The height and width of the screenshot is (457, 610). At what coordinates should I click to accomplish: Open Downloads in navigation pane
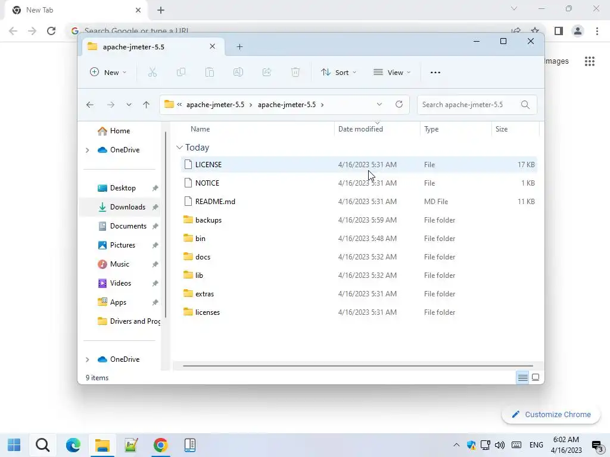[x=127, y=207]
